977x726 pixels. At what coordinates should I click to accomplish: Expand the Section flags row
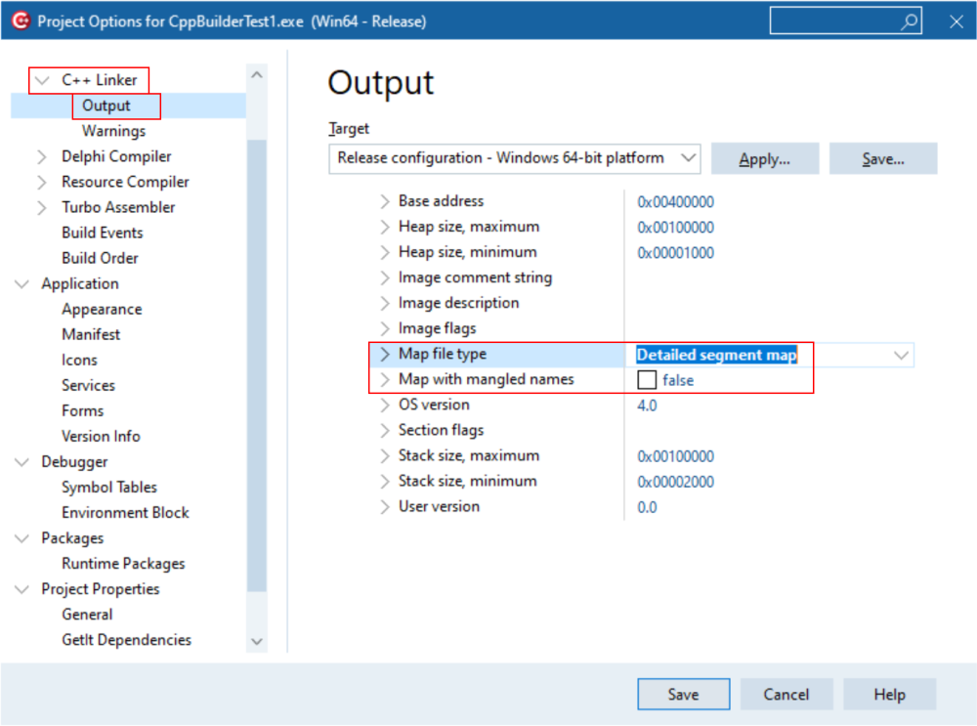click(385, 430)
